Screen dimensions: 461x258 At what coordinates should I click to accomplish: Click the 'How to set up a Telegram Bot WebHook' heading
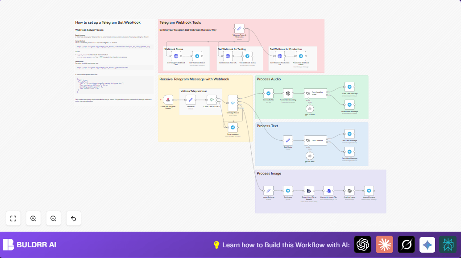[x=108, y=22]
